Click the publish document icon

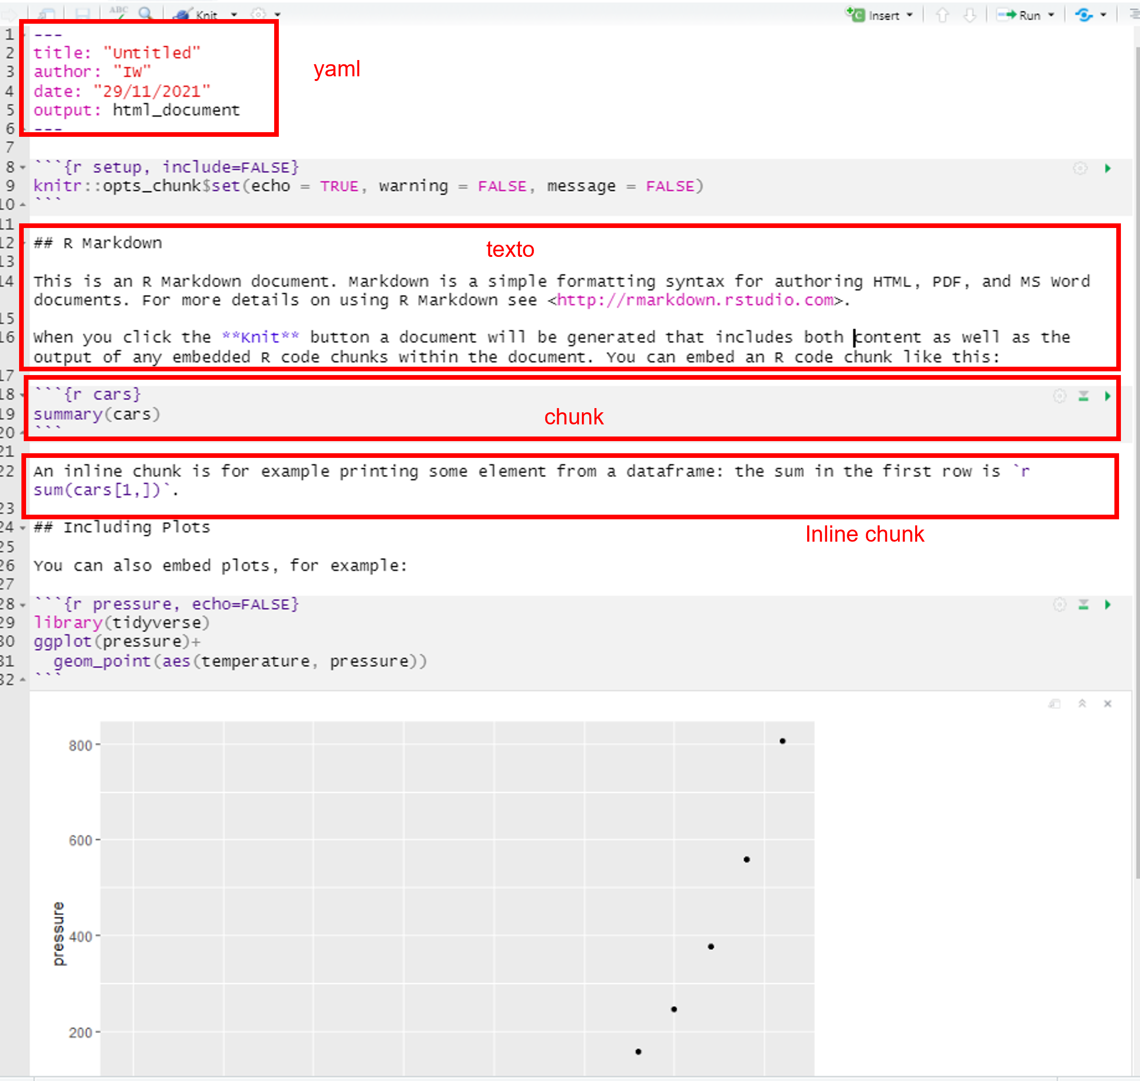point(1084,15)
